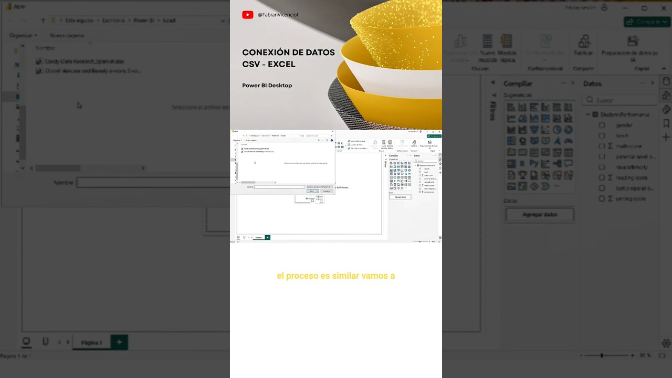Click Datos search field in center video

pos(426,161)
